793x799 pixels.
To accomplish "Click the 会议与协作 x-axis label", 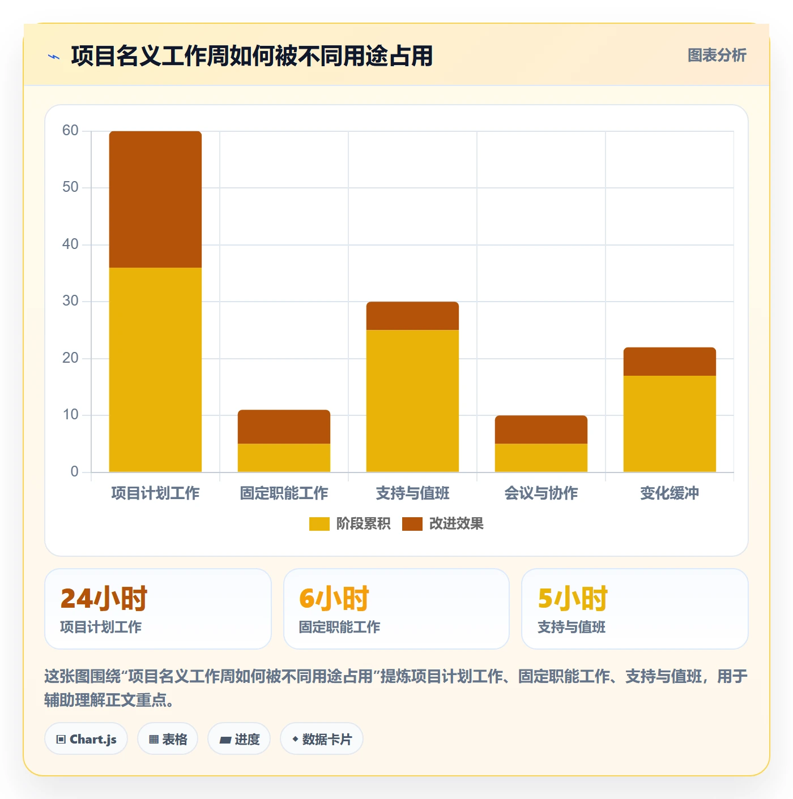I will pyautogui.click(x=541, y=493).
